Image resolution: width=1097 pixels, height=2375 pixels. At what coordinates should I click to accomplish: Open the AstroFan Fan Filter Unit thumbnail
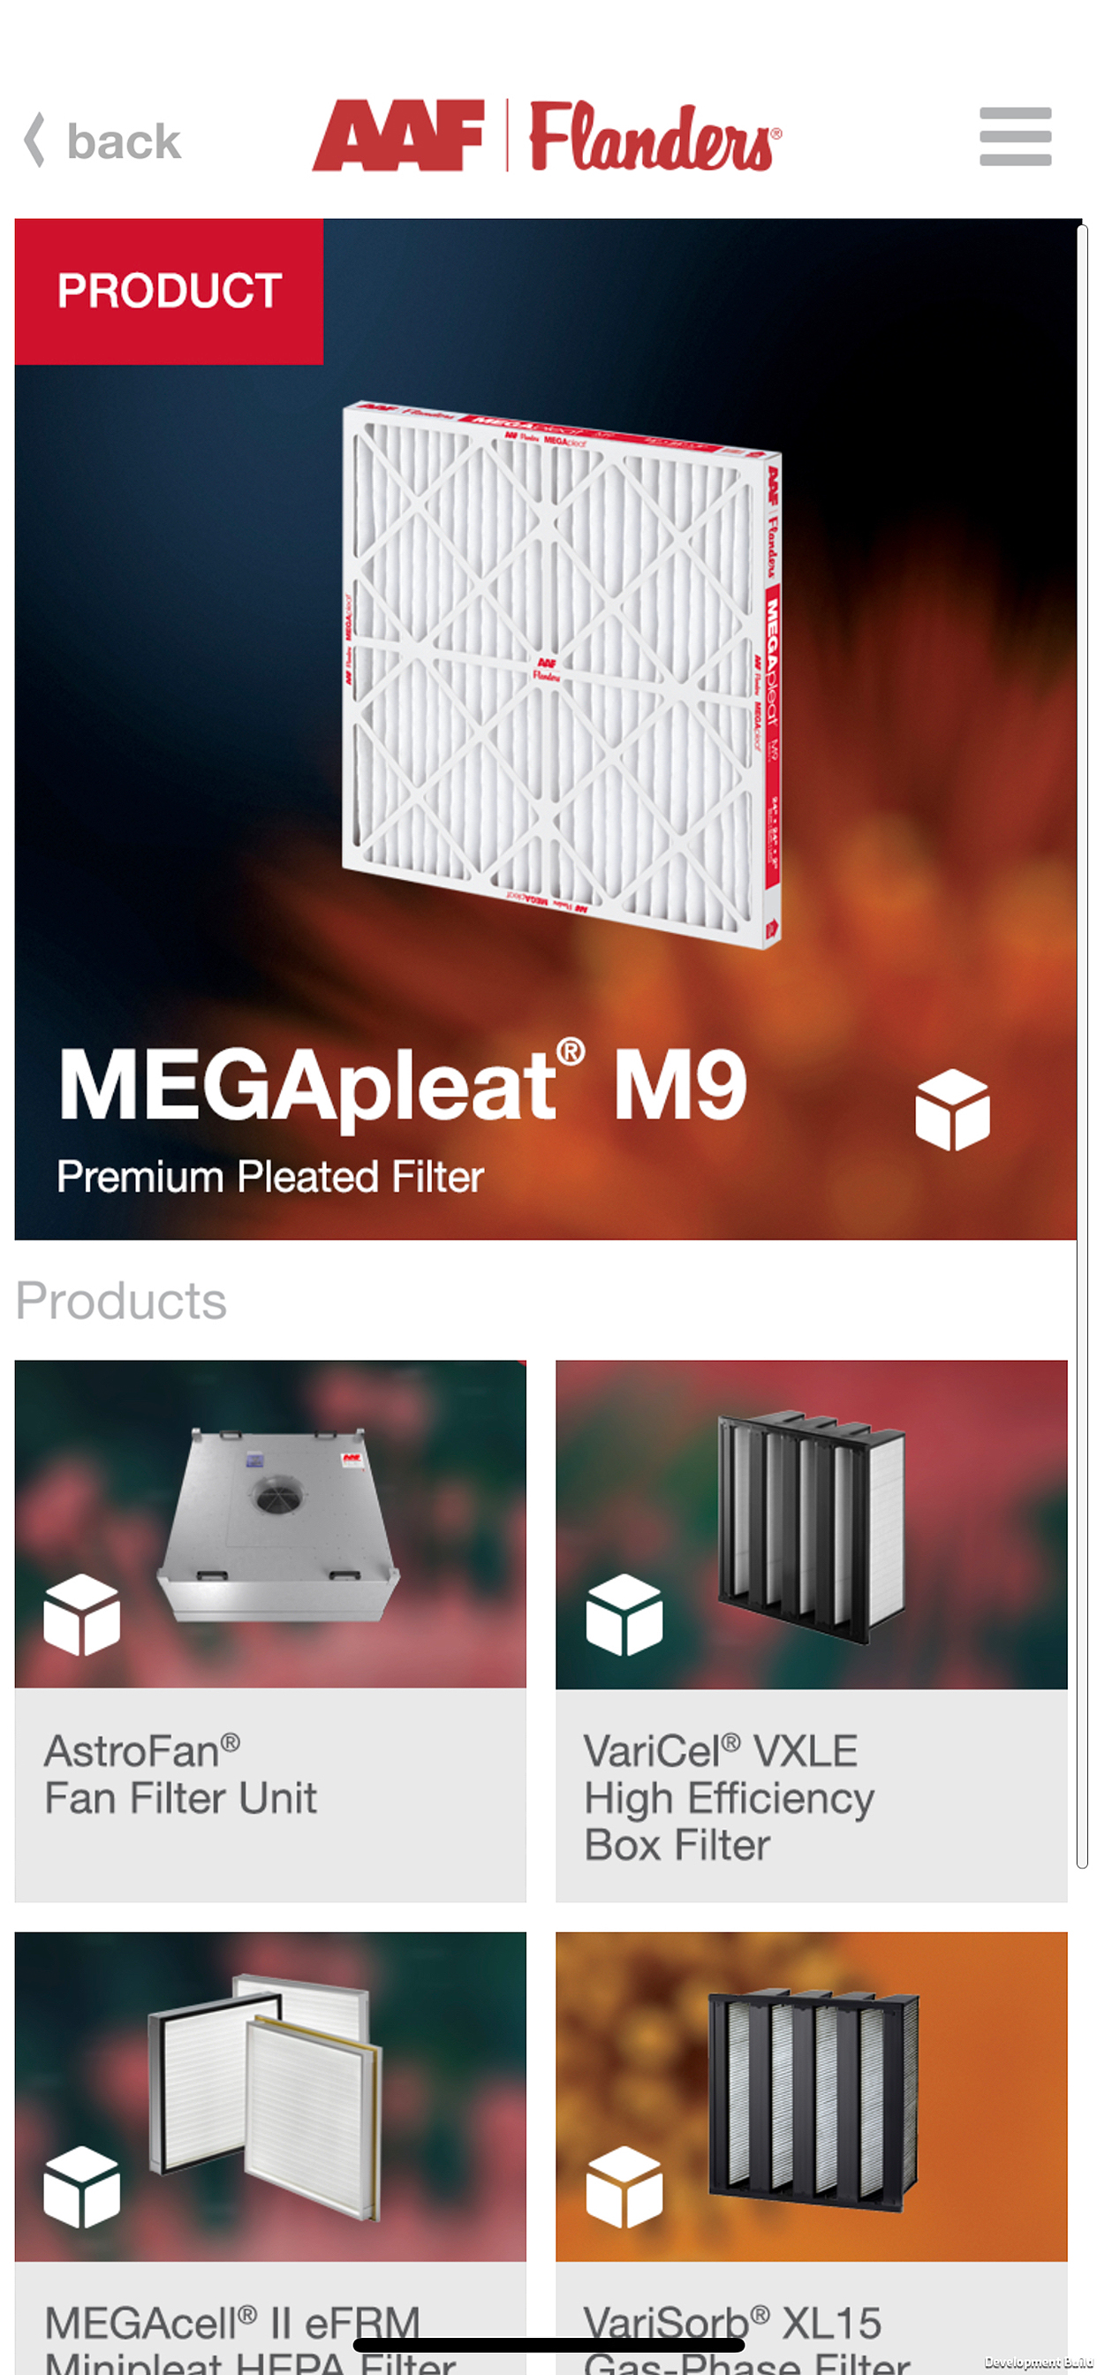(270, 1524)
